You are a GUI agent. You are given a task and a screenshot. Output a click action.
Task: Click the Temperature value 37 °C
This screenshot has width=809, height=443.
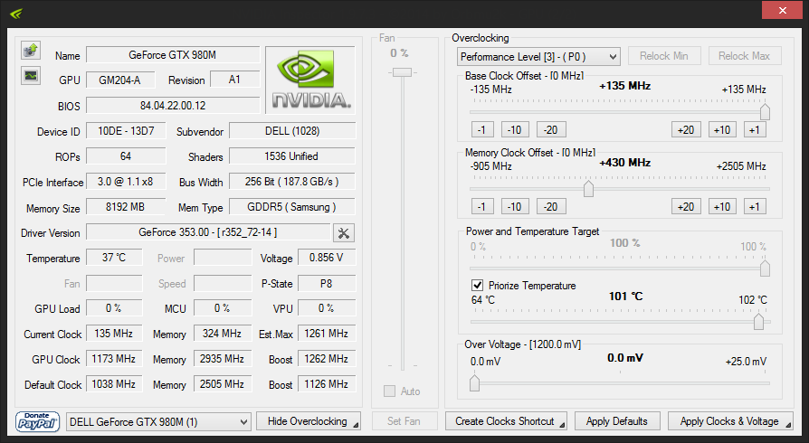pyautogui.click(x=114, y=258)
